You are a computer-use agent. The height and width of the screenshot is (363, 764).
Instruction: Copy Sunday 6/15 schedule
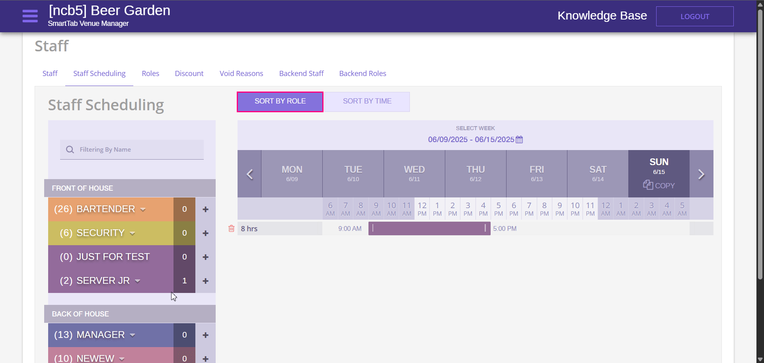(x=659, y=185)
